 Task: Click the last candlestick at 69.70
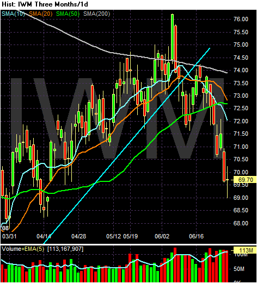point(227,182)
